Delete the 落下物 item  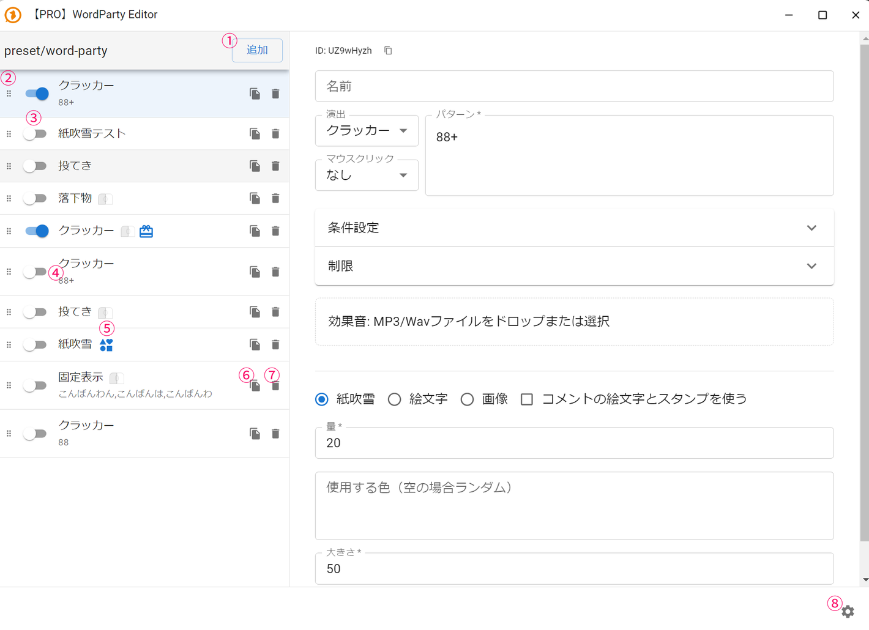coord(275,199)
